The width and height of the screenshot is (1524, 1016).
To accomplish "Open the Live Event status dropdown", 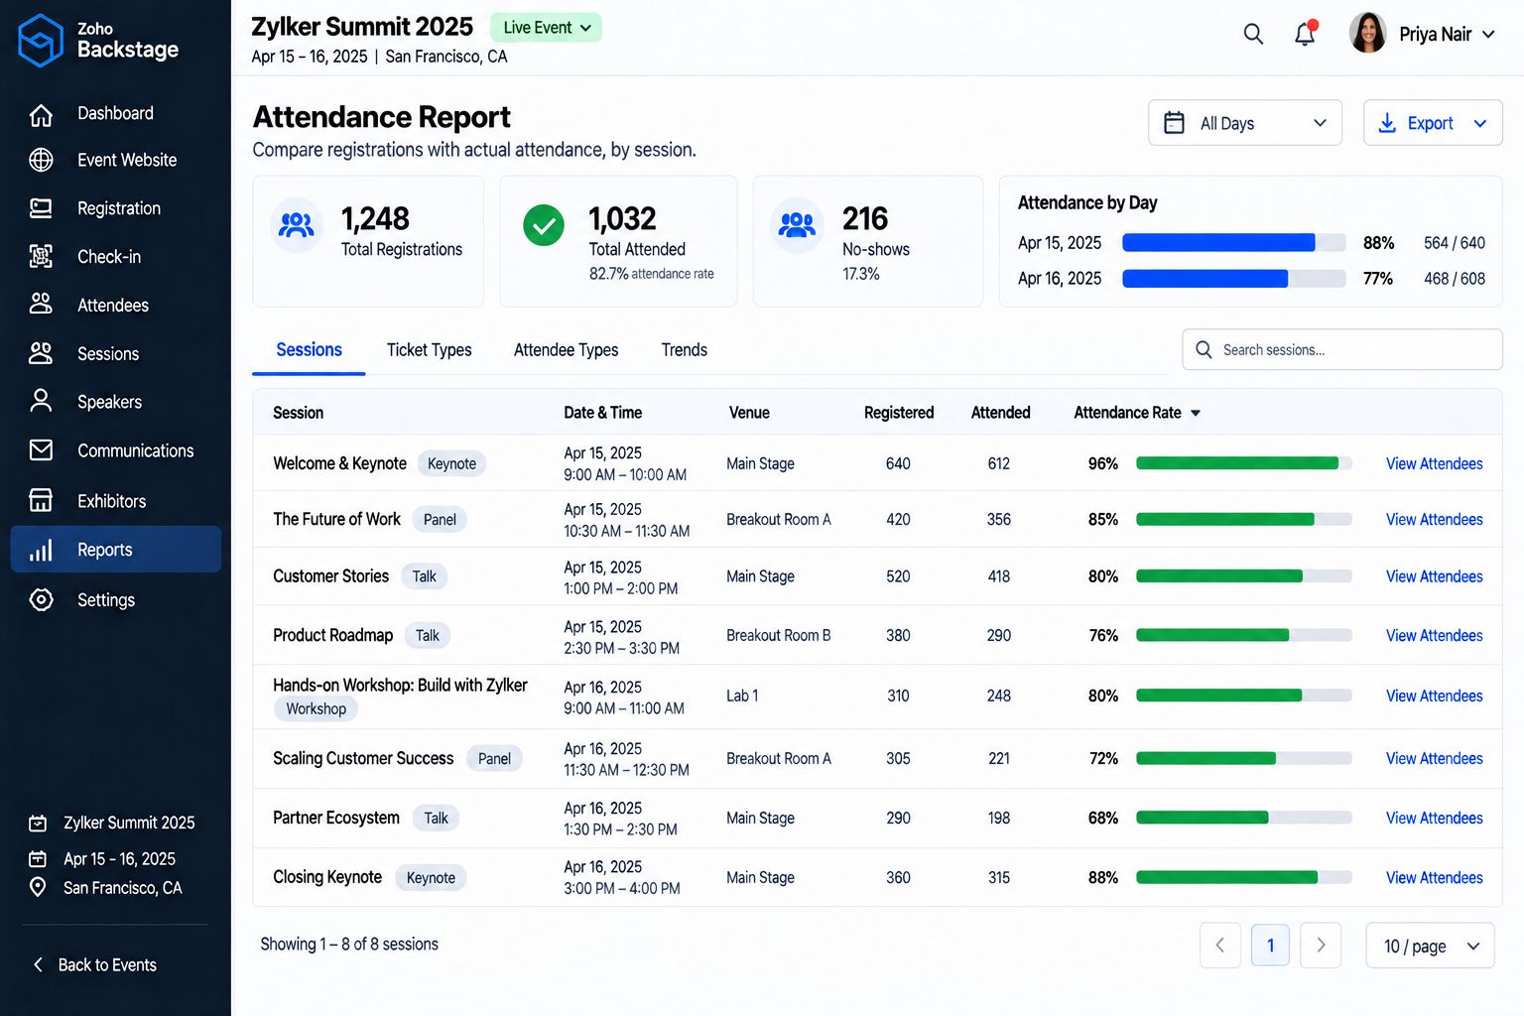I will [547, 28].
